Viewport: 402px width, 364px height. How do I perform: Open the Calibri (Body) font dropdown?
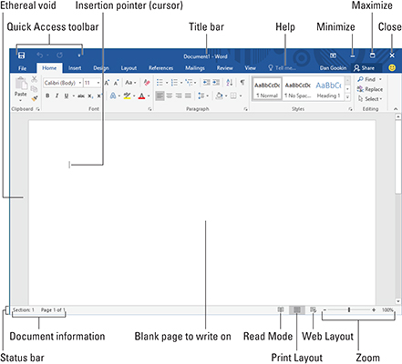point(63,83)
